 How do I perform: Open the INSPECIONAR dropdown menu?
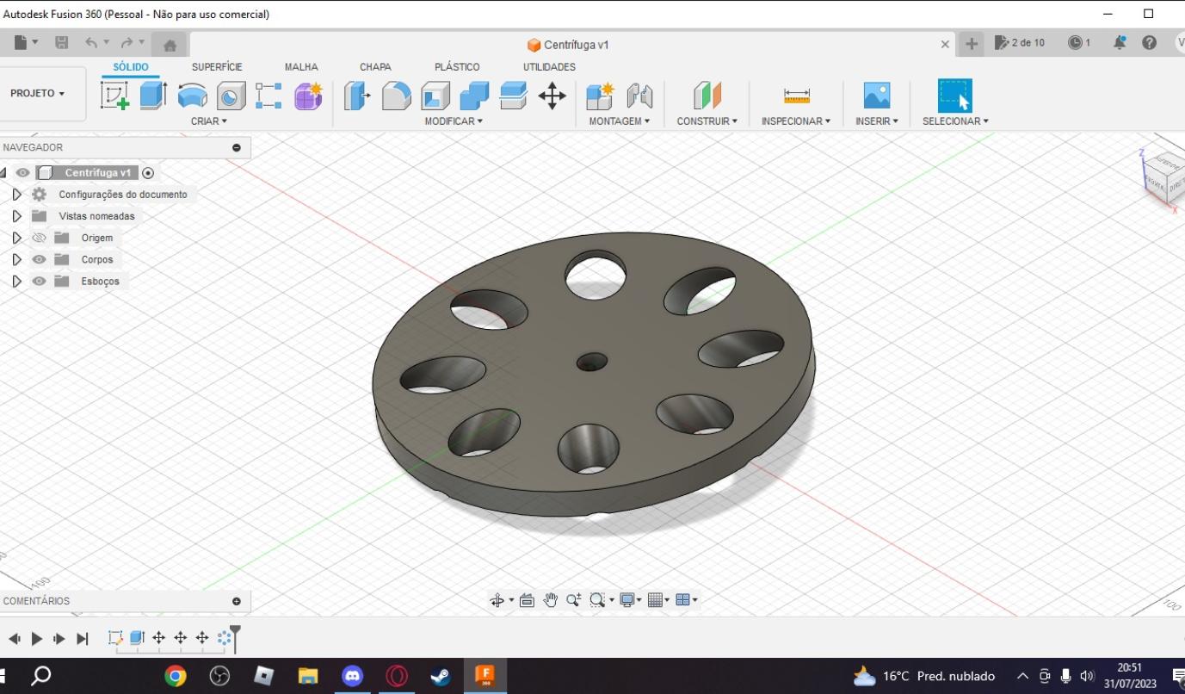(796, 121)
